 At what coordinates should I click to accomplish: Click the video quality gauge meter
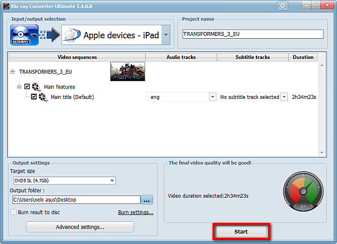pyautogui.click(x=303, y=191)
